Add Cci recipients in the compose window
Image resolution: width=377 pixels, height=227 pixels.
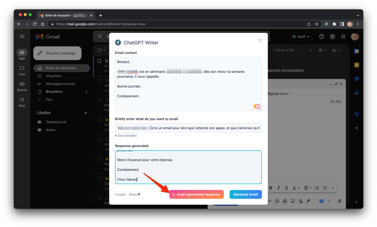click(338, 101)
